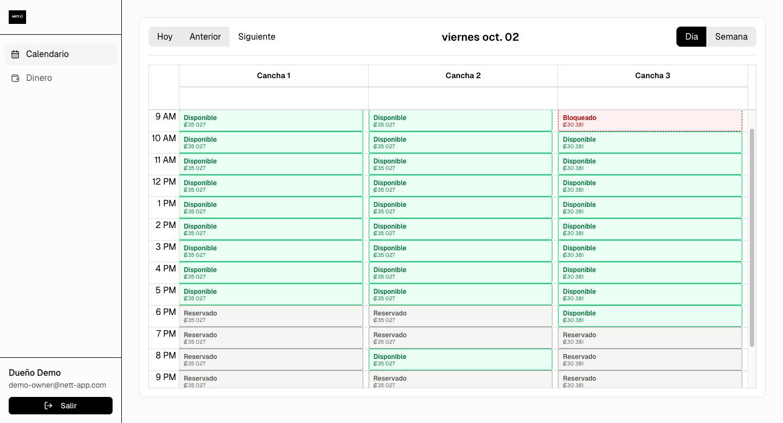
Task: Select the 9 AM Disponible slot on Cancha 2
Action: point(461,121)
